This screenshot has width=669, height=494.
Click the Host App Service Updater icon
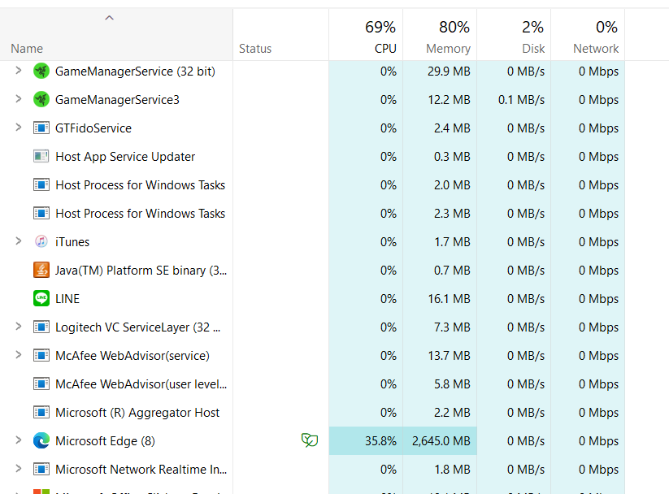[x=41, y=157]
